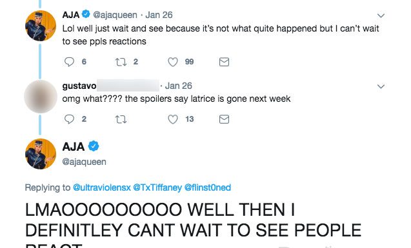The width and height of the screenshot is (411, 248).
Task: Open the @flinst0ned mention link
Action: (x=208, y=187)
